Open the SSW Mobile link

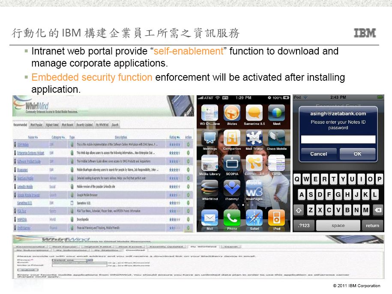pyautogui.click(x=23, y=145)
